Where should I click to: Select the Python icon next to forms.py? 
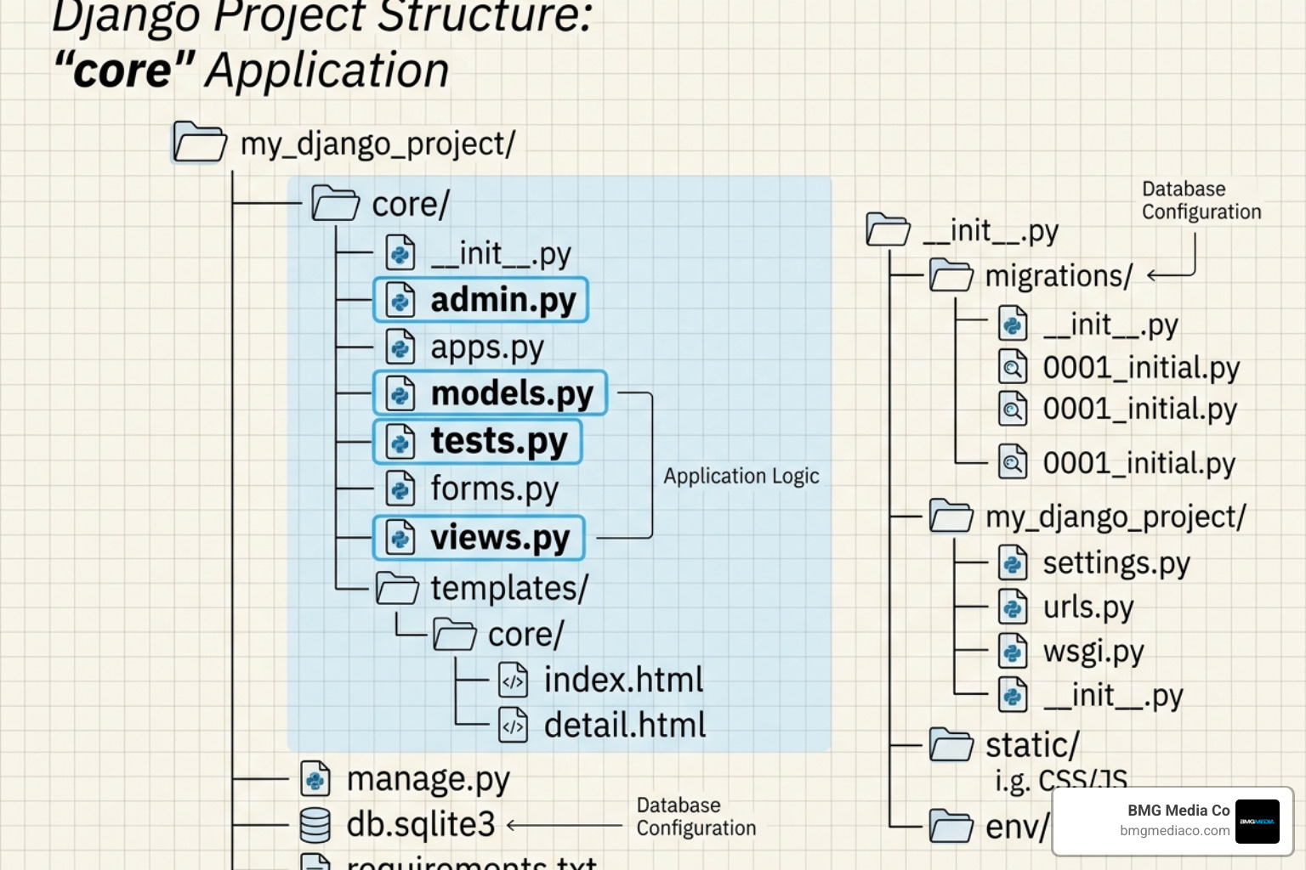click(400, 488)
